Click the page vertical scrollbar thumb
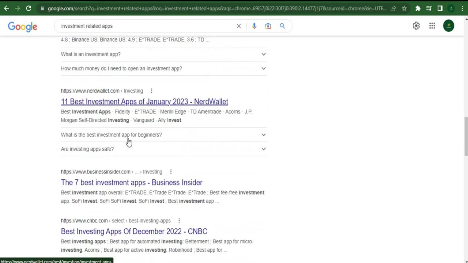 [466, 136]
